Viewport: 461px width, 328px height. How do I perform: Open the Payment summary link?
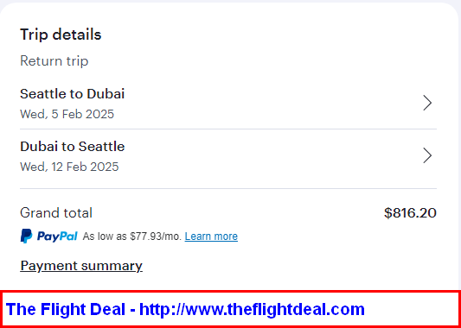[x=81, y=266]
